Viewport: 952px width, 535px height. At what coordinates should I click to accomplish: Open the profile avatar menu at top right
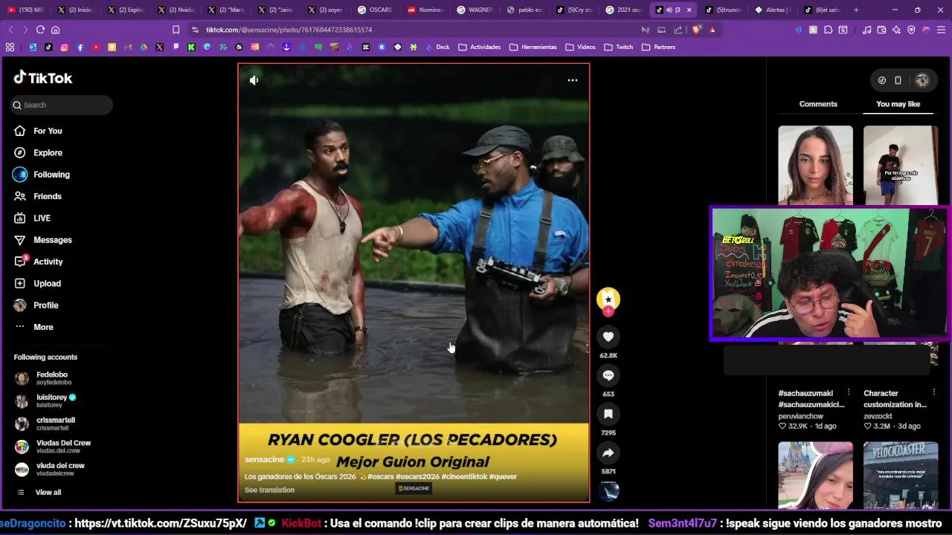(922, 80)
